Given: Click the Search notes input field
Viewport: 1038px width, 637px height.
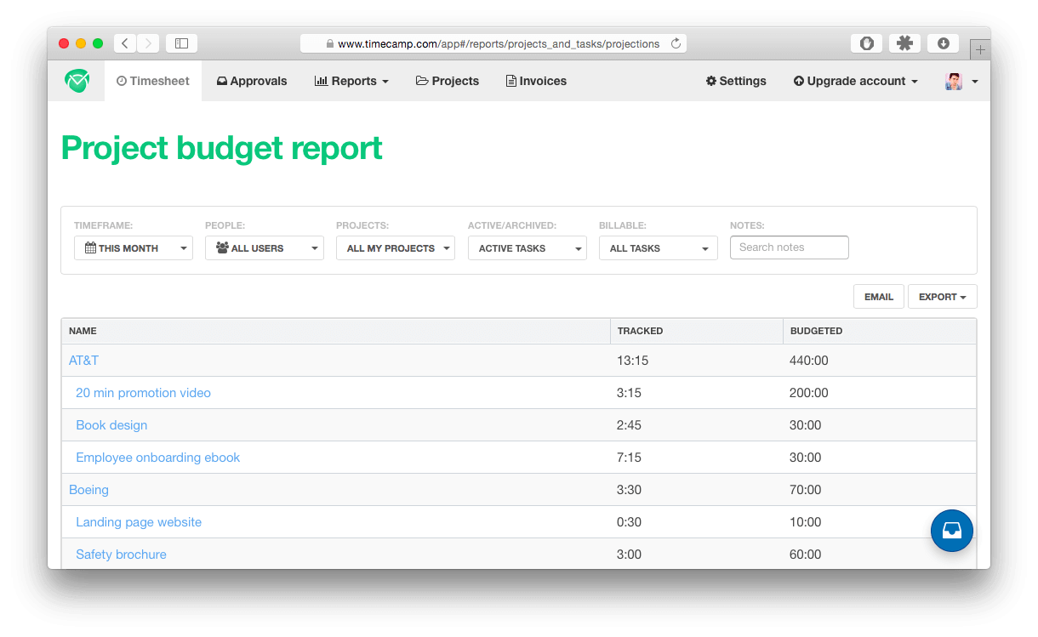Looking at the screenshot, I should click(x=789, y=247).
